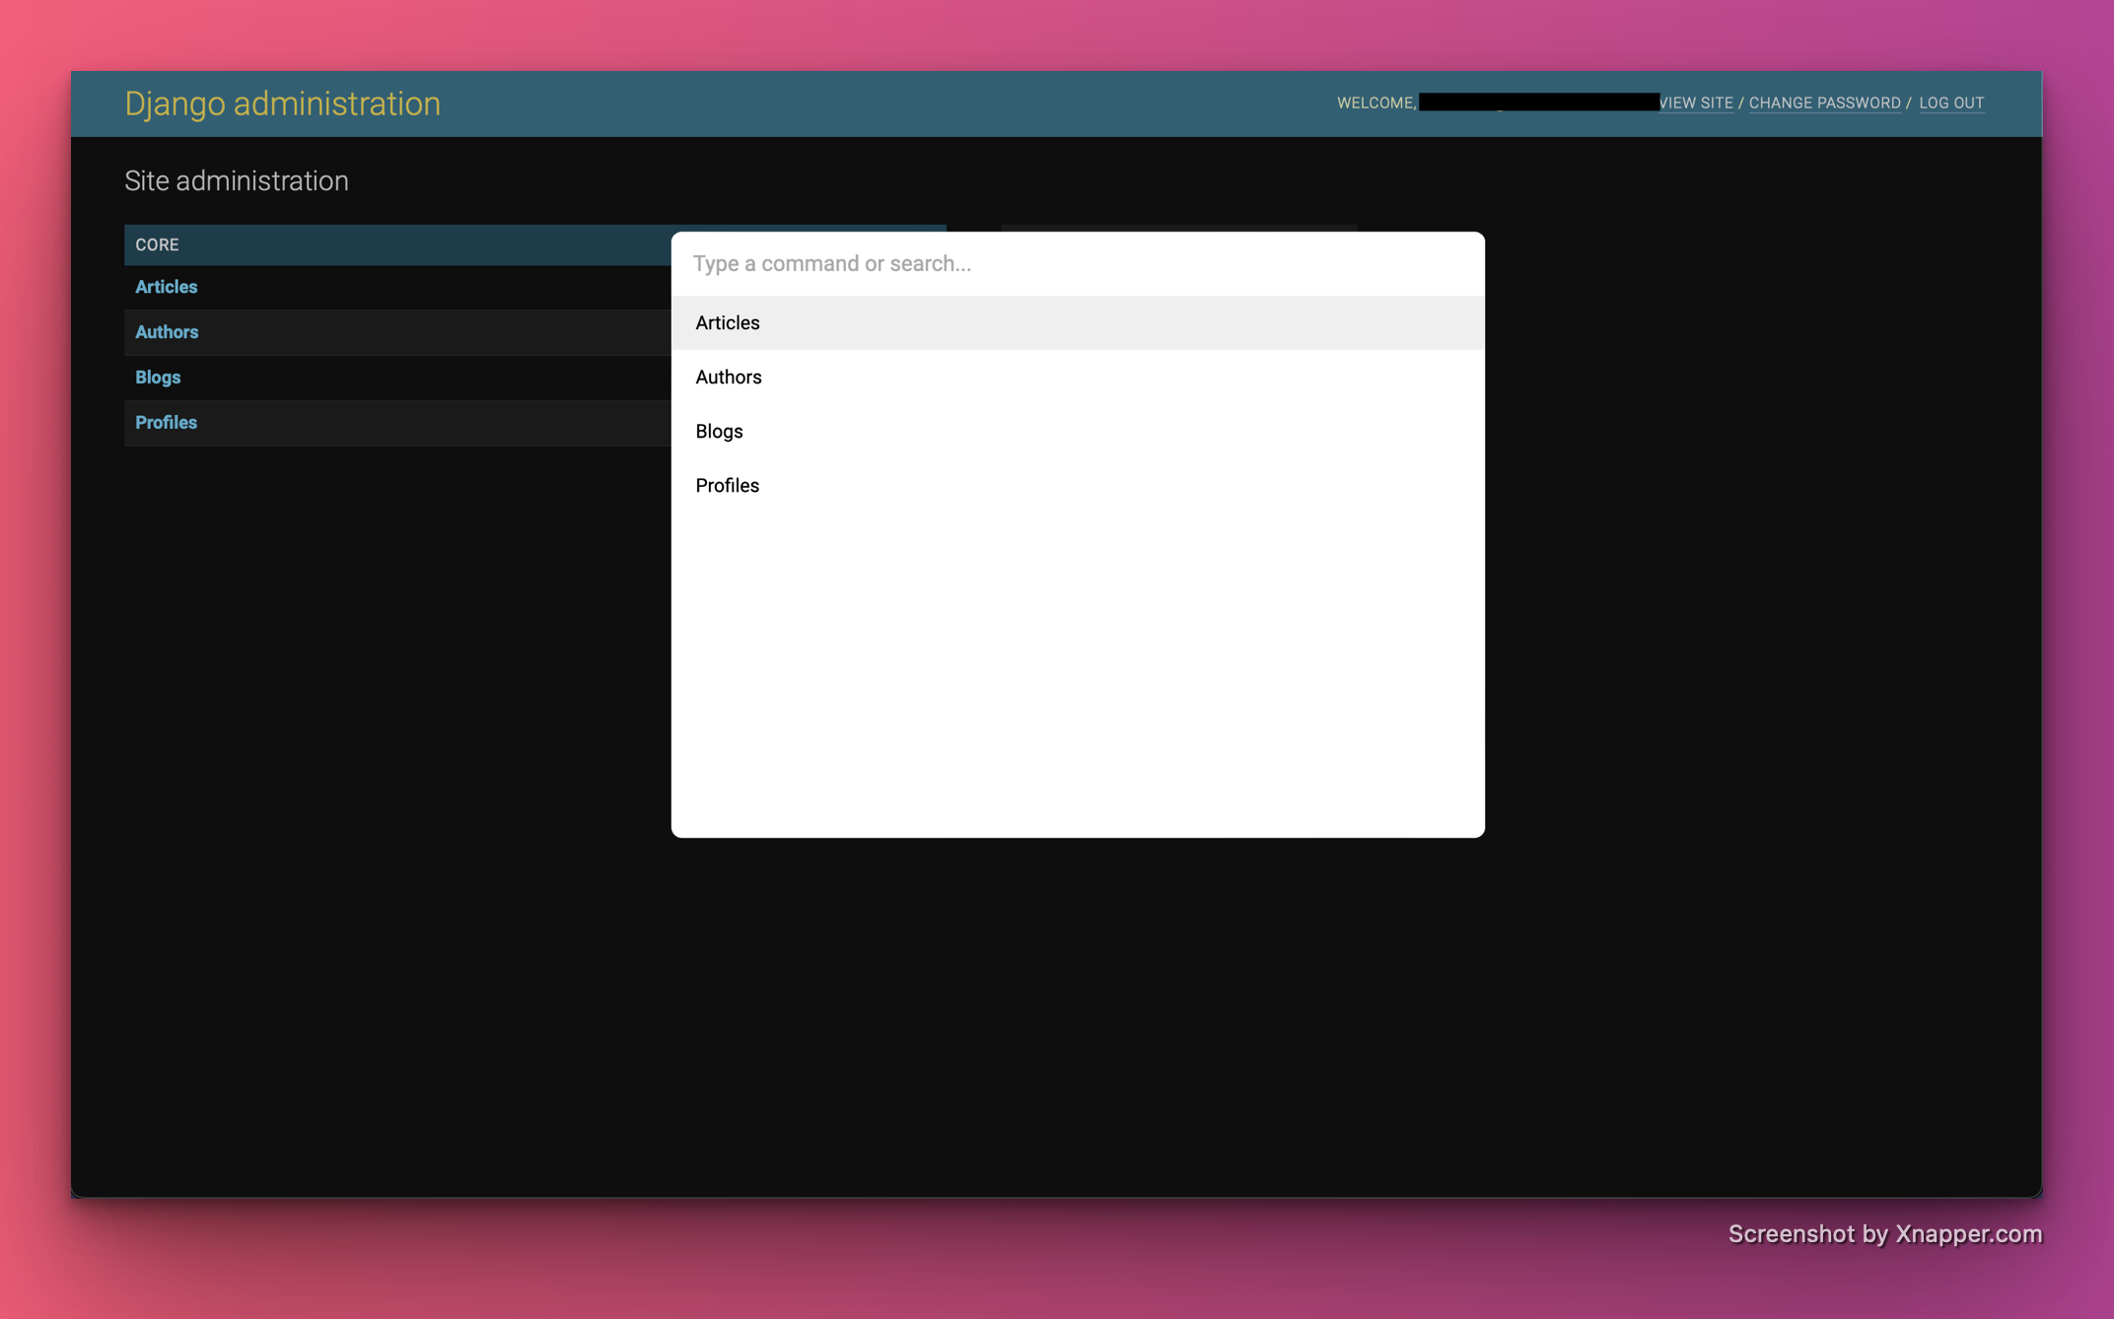Click the Screenshot by Xnapper.com watermark
The height and width of the screenshot is (1319, 2114).
tap(1884, 1234)
